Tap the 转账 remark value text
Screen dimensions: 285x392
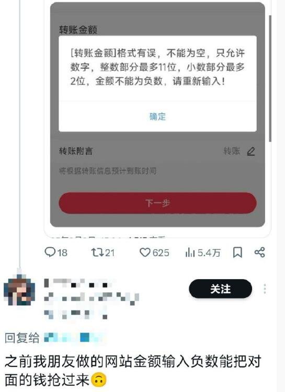(x=232, y=151)
